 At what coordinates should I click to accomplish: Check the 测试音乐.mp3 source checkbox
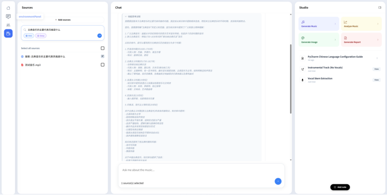click(x=102, y=65)
